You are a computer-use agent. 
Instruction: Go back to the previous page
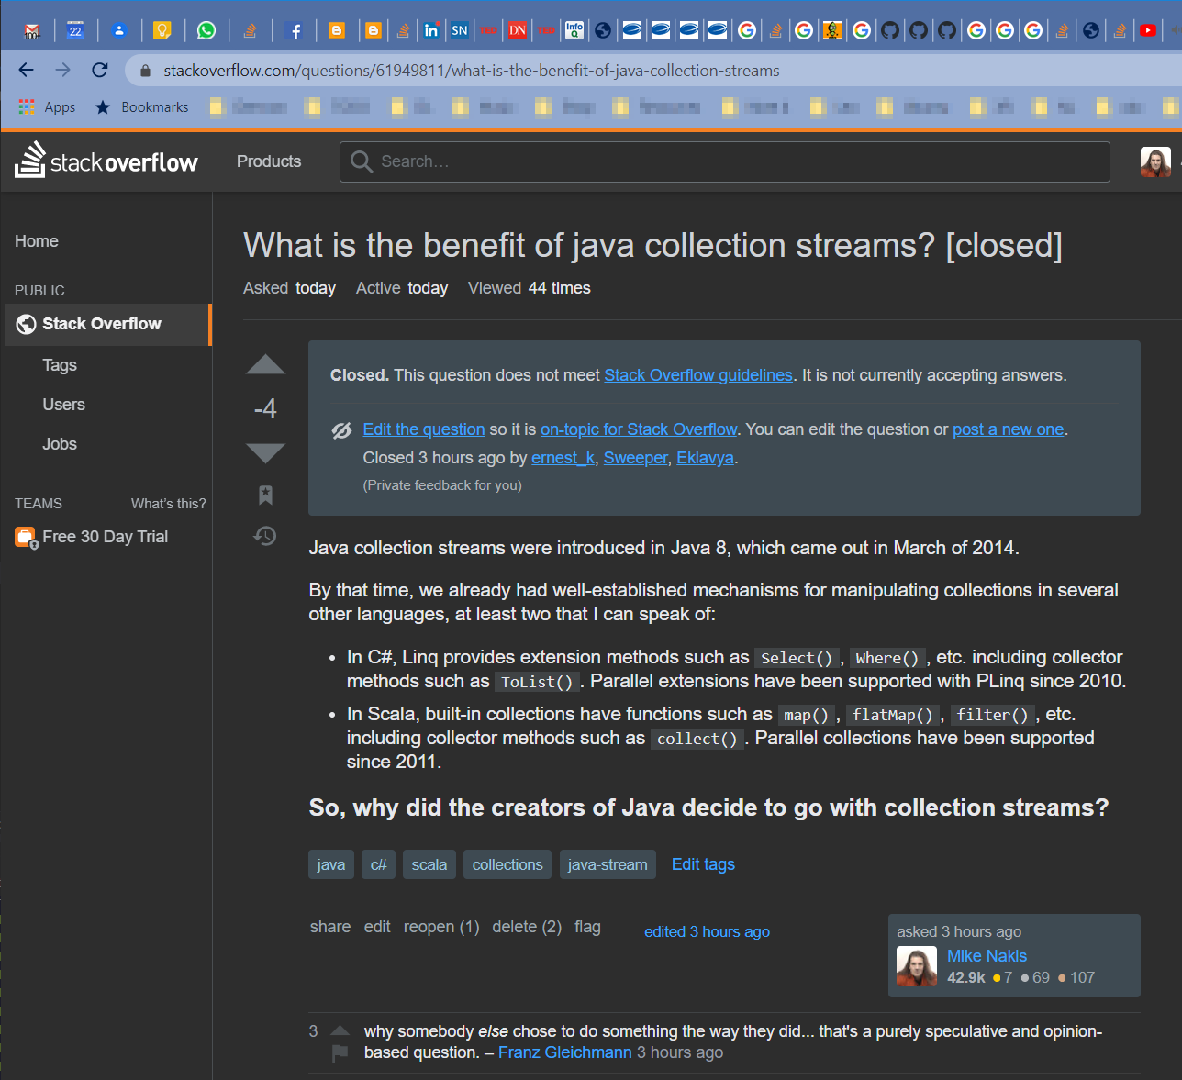[27, 70]
